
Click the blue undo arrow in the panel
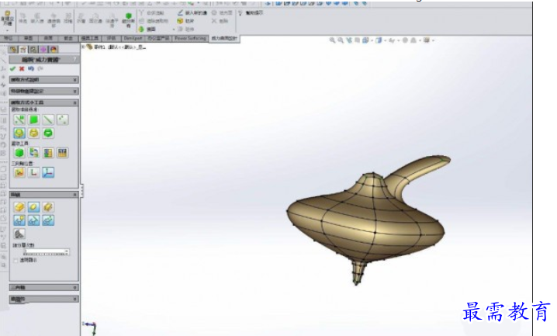[31, 69]
